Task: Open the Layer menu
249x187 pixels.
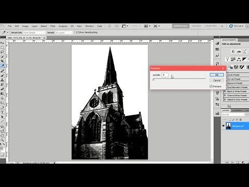Action: tap(34, 26)
